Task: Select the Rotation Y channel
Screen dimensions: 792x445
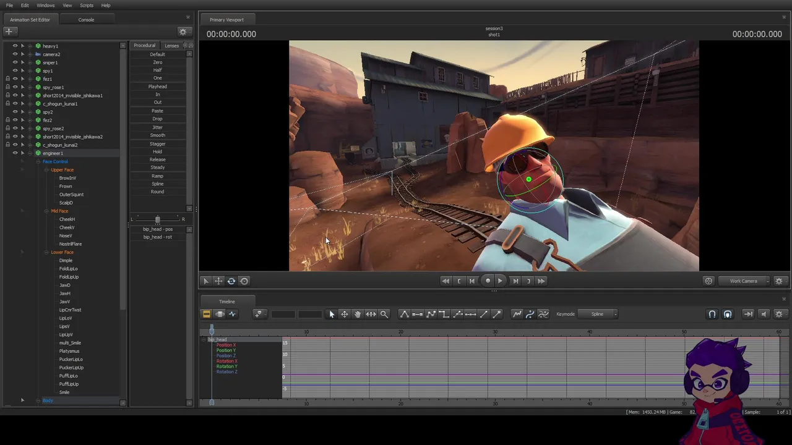Action: pyautogui.click(x=226, y=367)
